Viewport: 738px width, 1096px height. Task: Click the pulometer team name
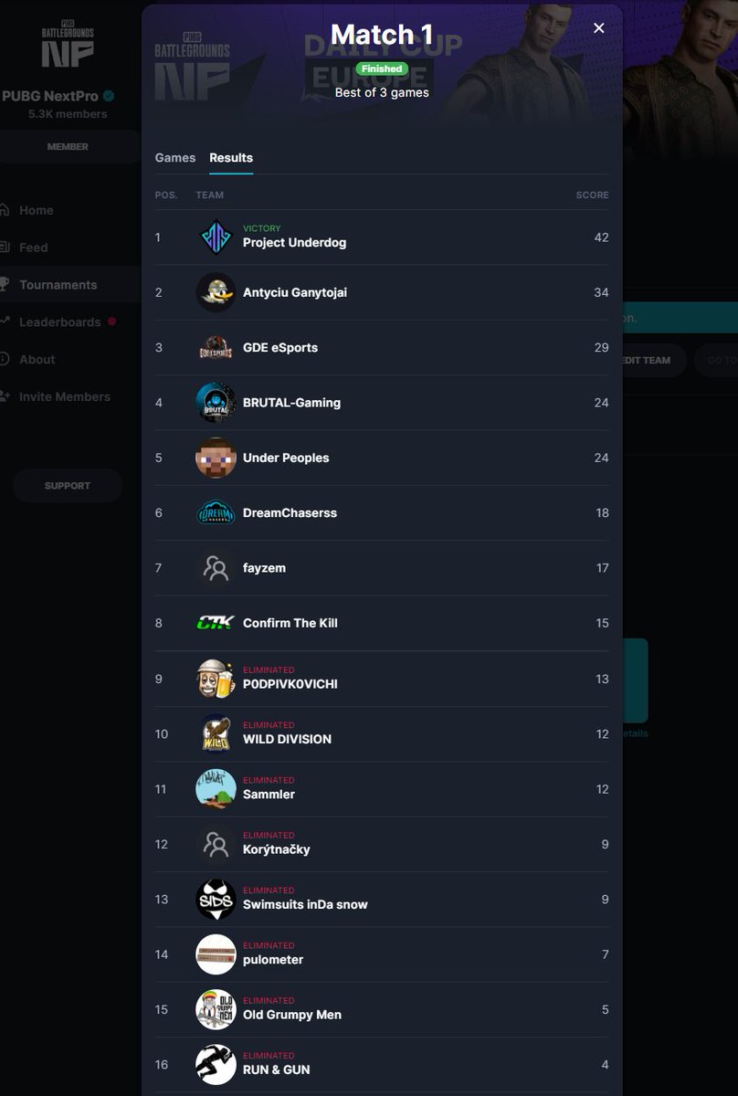click(273, 960)
